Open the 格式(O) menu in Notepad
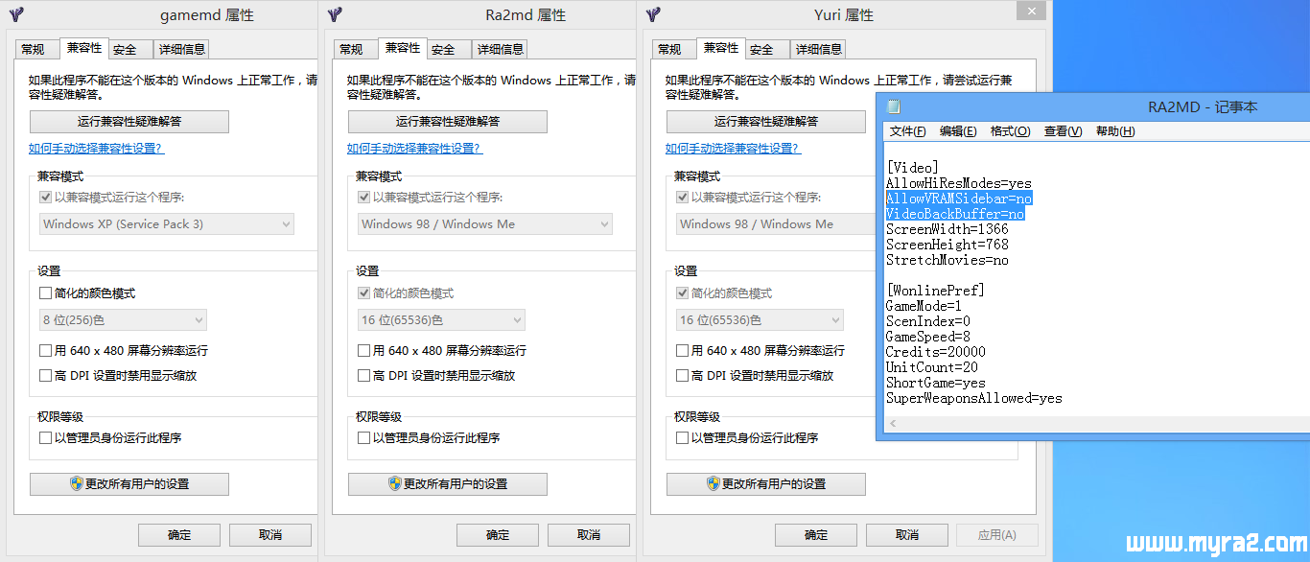Image resolution: width=1310 pixels, height=562 pixels. tap(1010, 131)
